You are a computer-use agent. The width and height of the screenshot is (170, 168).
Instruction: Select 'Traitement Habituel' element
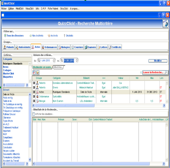(x=11, y=127)
